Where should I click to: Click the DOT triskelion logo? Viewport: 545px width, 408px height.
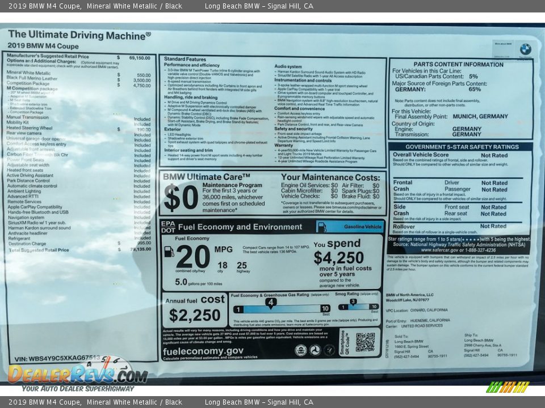click(316, 350)
